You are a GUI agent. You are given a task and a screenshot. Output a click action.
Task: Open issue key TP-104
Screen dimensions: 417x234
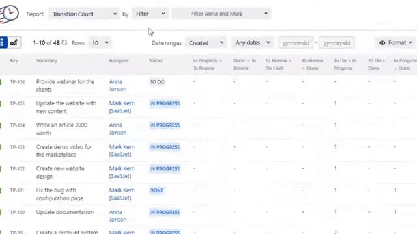pyautogui.click(x=18, y=125)
